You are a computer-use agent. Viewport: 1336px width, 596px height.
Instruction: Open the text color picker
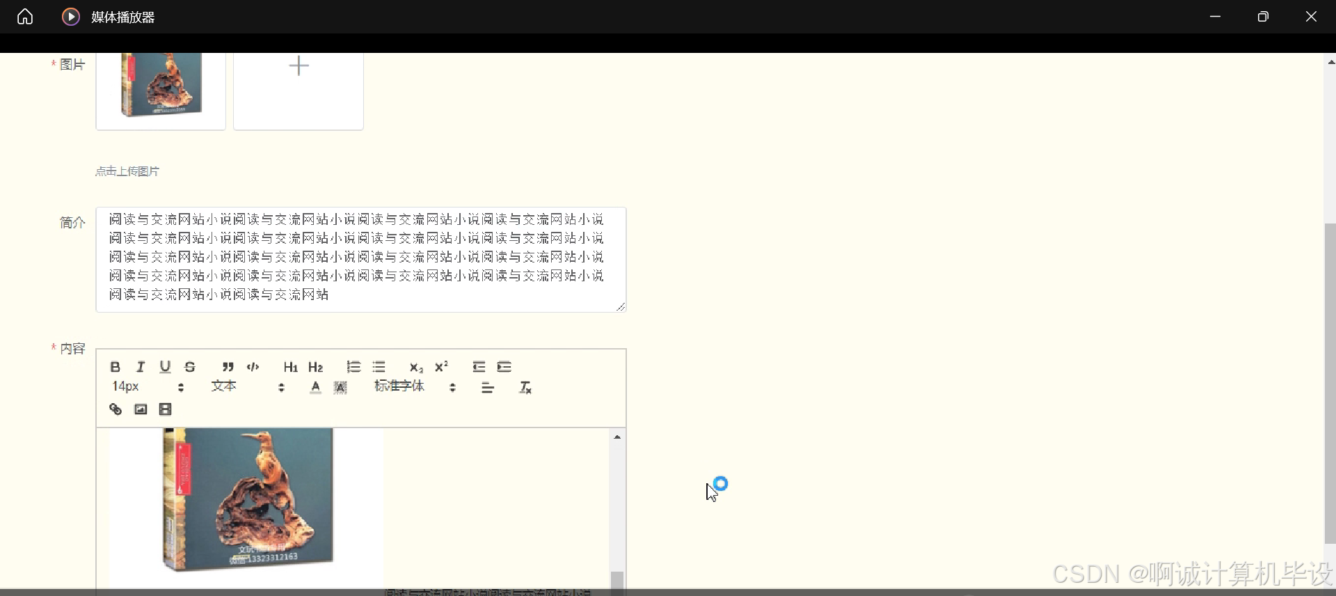(316, 387)
